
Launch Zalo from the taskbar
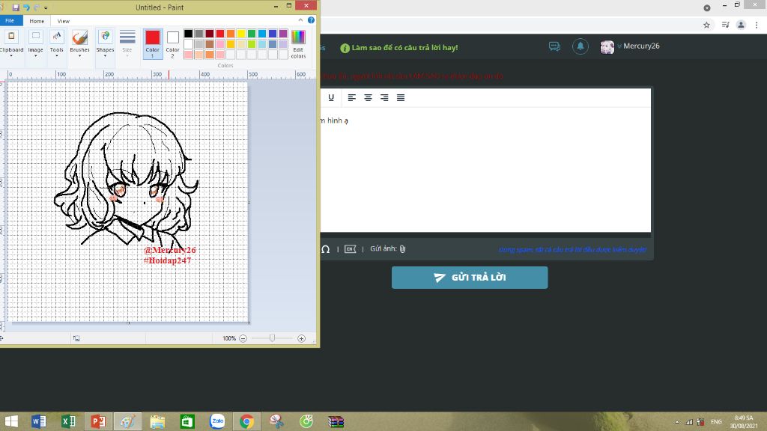pyautogui.click(x=217, y=421)
